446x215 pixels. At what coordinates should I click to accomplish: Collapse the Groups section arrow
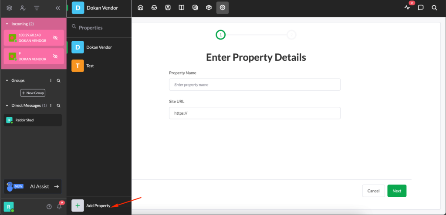point(7,80)
